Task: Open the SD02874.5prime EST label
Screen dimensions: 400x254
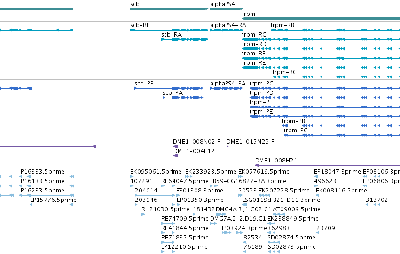Action: [291, 238]
